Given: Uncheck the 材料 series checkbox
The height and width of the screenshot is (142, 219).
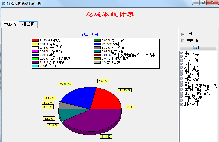Looking at the screenshot, I should [182, 64].
